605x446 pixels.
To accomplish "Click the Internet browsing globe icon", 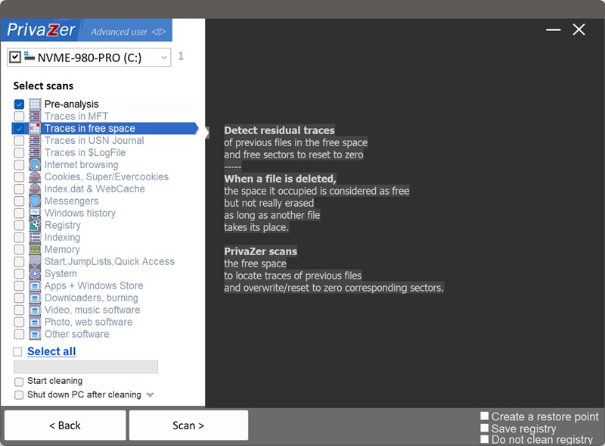I will 35,164.
